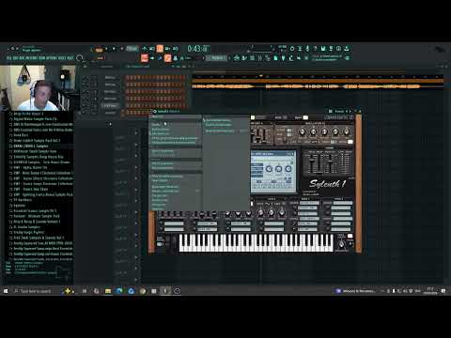Open the HELP menu
451x338 pixels.
click(x=70, y=58)
